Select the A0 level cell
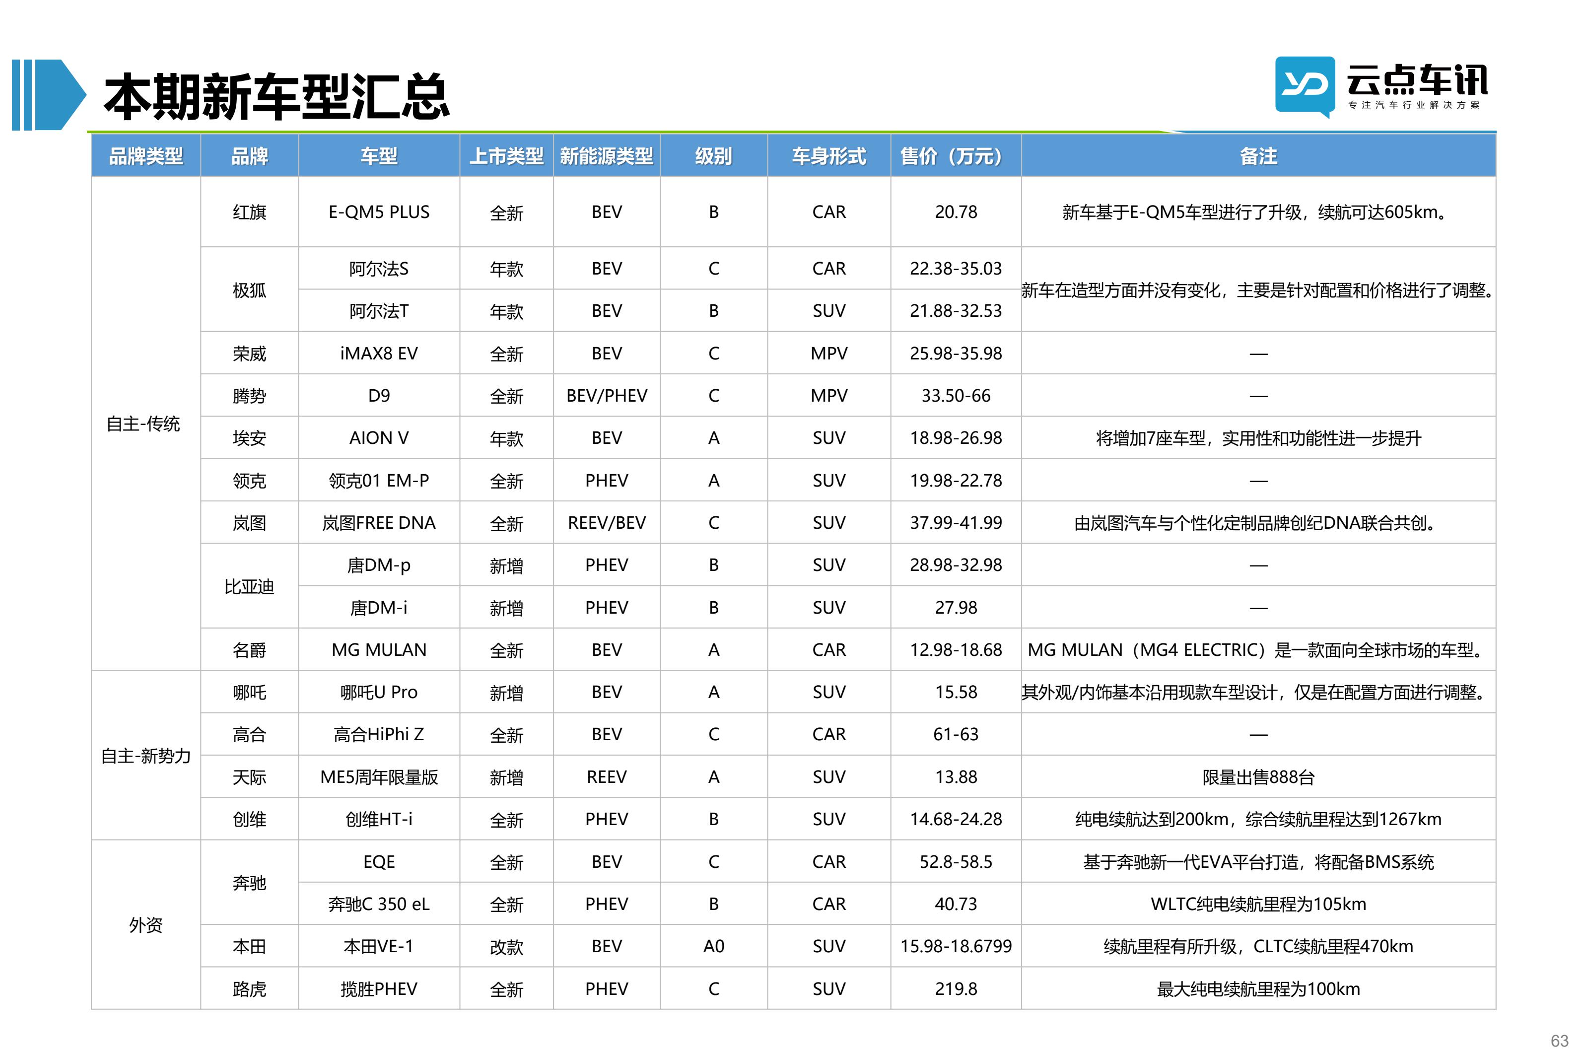The image size is (1584, 1056). point(714,946)
